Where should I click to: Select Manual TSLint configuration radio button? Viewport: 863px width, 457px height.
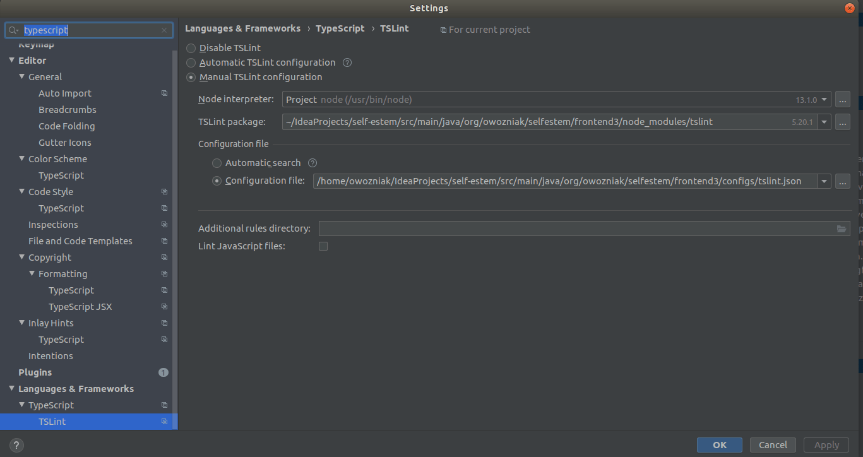tap(191, 77)
